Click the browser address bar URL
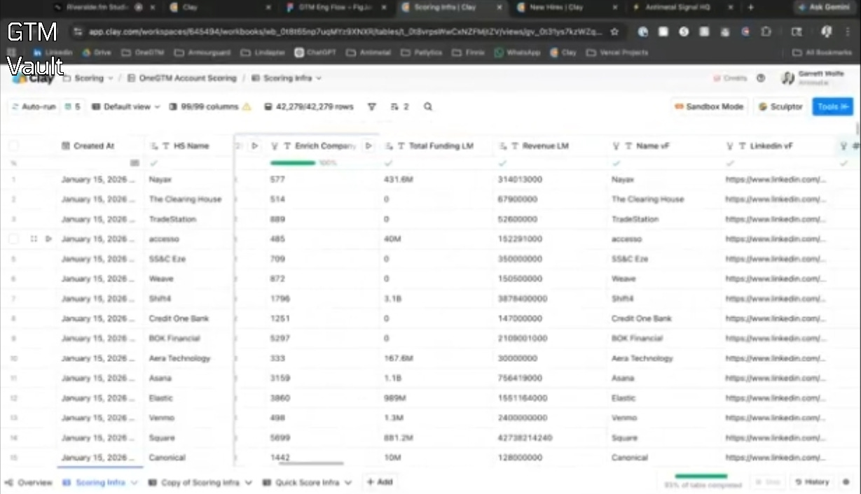861x494 pixels. [345, 32]
